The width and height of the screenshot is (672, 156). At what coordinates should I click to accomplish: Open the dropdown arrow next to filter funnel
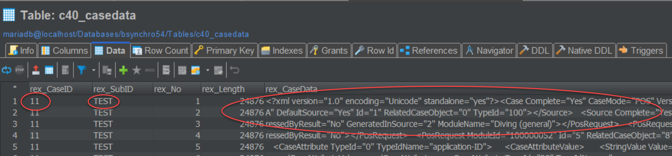tap(94, 70)
